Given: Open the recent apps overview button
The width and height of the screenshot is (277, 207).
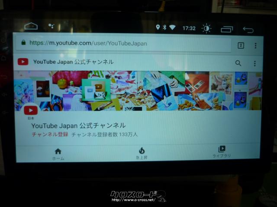Looking at the screenshot, I should (227, 29).
